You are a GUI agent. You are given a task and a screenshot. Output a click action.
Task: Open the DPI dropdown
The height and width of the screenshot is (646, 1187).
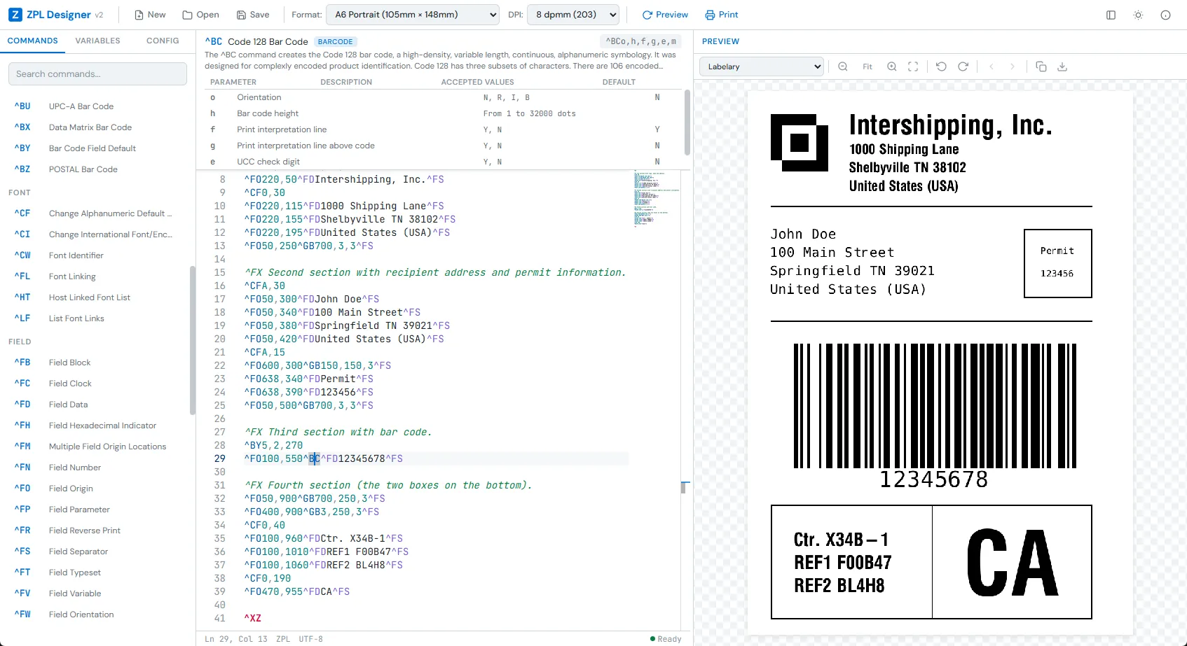(x=572, y=15)
